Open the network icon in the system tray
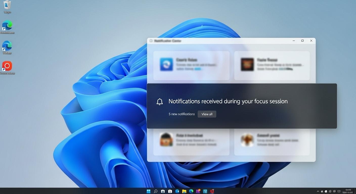 tap(330, 191)
